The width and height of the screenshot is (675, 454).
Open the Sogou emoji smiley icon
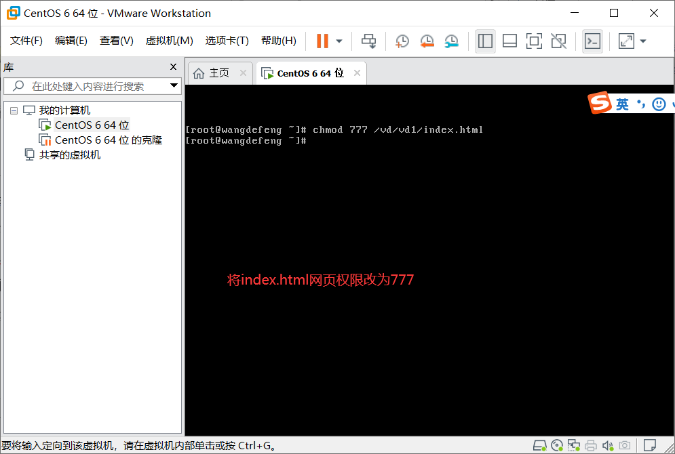click(x=659, y=104)
